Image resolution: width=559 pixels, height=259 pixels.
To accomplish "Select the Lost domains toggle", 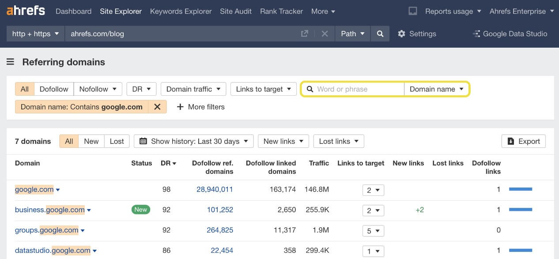I will [x=117, y=141].
